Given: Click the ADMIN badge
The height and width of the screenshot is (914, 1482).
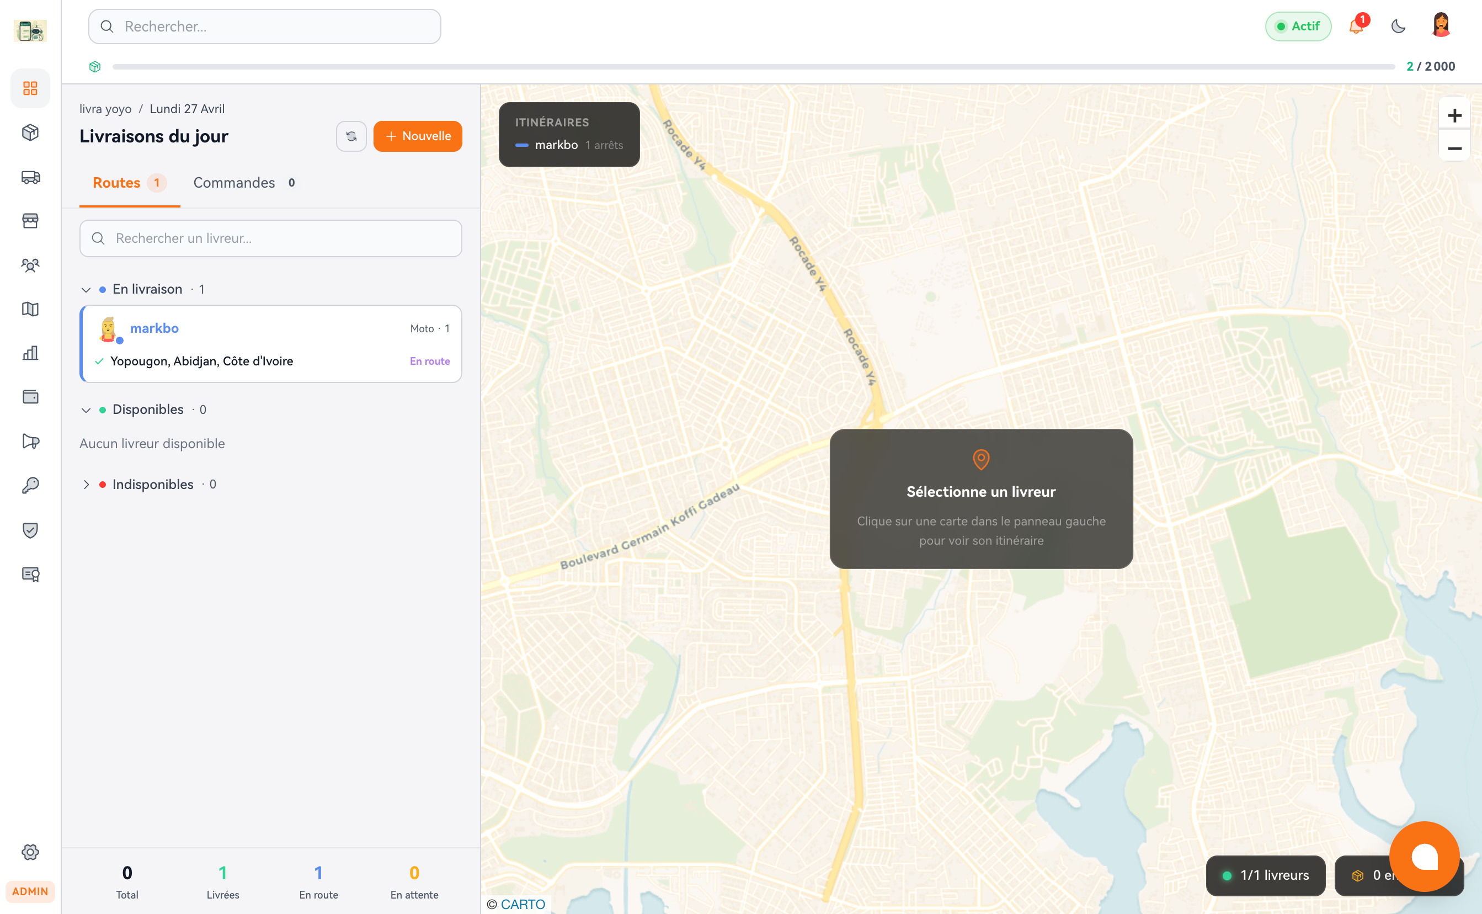Looking at the screenshot, I should (30, 891).
